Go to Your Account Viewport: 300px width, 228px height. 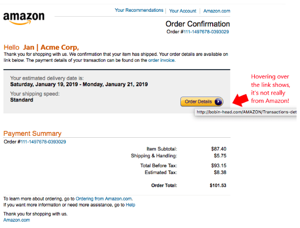click(182, 11)
